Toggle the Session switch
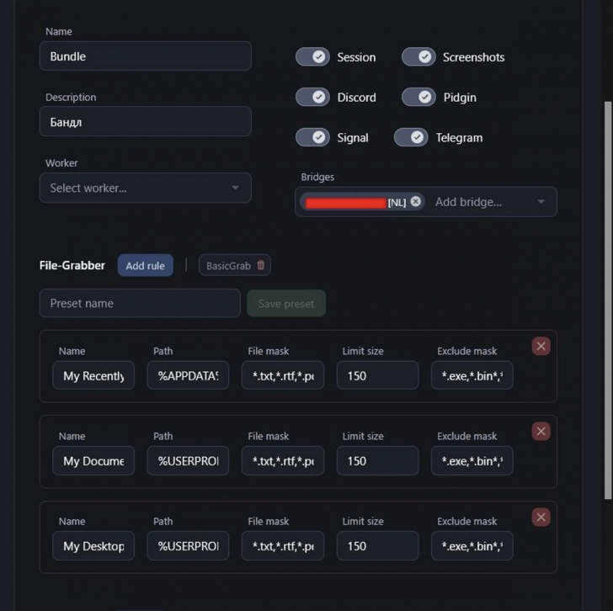 pos(312,57)
